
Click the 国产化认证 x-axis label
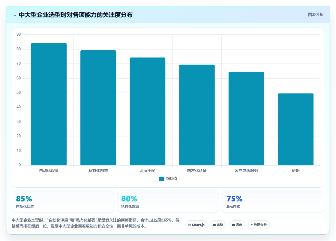pos(197,171)
